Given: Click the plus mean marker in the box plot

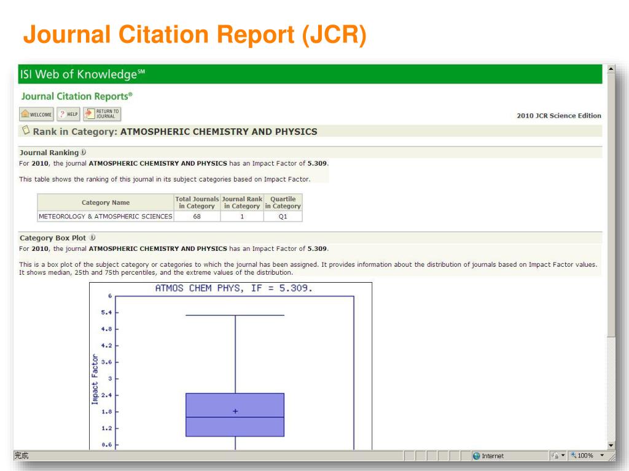Looking at the screenshot, I should coord(235,411).
